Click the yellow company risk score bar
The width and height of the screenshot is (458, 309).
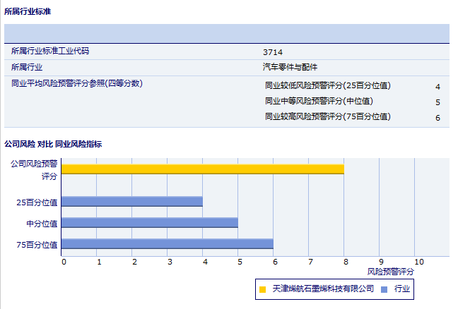(x=203, y=169)
